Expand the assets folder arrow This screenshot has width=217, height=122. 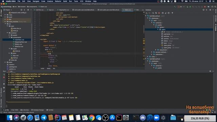point(9,35)
